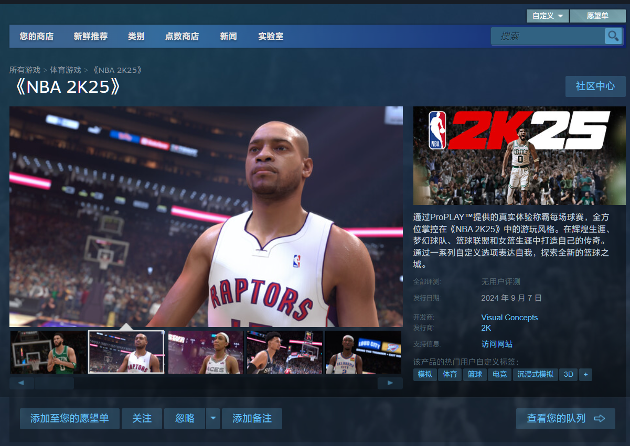Click 查看您的队列 button

click(x=565, y=418)
